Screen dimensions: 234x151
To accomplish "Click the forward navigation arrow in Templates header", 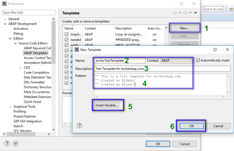I will [x=185, y=13].
